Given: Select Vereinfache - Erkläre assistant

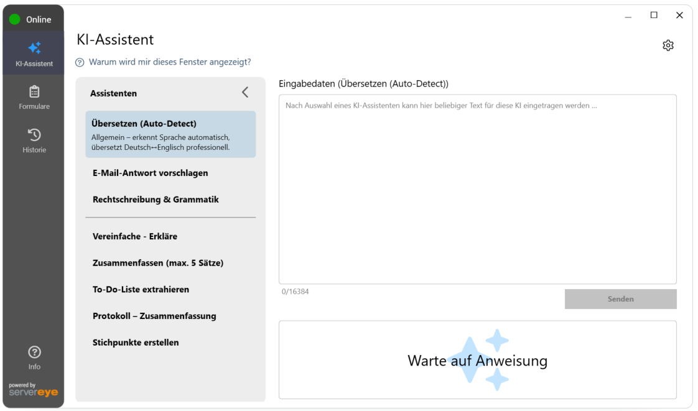Looking at the screenshot, I should 135,236.
